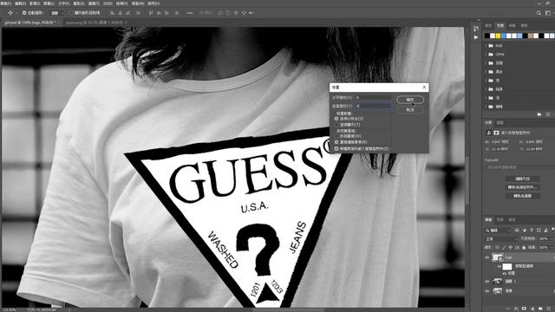The image size is (555, 312).
Task: Open the 視窗 (Window) menu
Action: point(138,3)
